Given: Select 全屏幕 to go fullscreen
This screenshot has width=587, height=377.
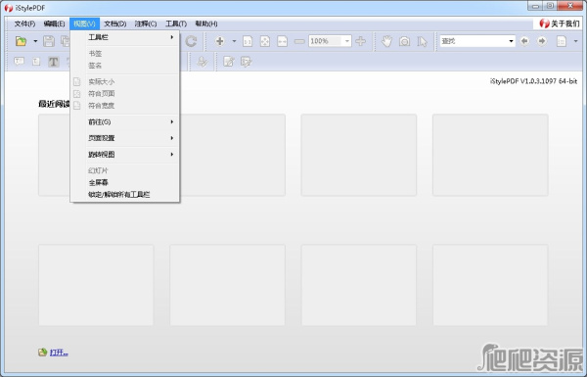Looking at the screenshot, I should click(x=125, y=182).
